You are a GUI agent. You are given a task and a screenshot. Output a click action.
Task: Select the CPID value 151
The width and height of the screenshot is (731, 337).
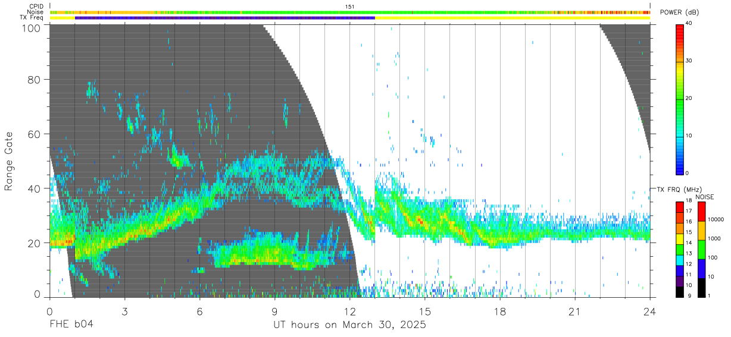pos(350,6)
